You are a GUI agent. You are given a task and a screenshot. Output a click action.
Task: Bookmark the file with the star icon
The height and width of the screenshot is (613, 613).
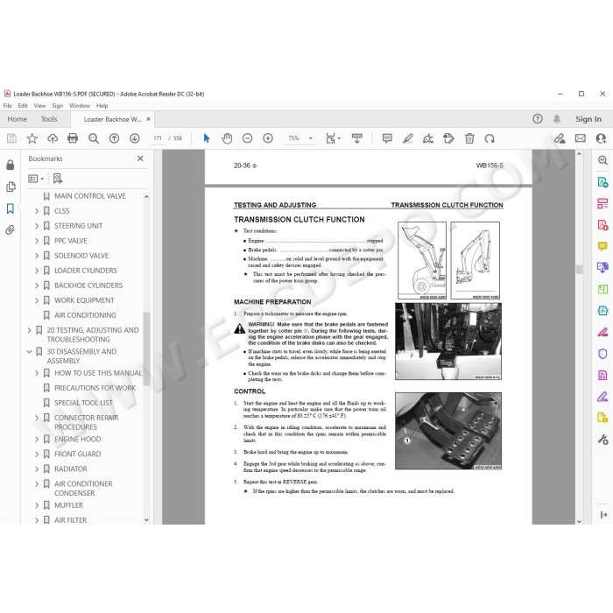pyautogui.click(x=32, y=138)
